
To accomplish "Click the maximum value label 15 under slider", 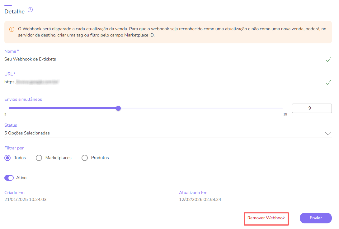I will (285, 114).
